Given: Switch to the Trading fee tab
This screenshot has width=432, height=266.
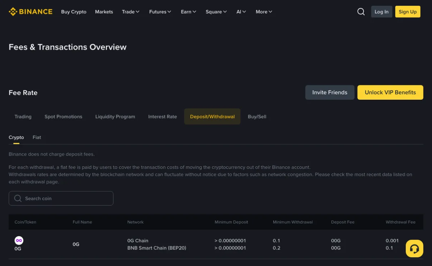Looking at the screenshot, I should (23, 117).
